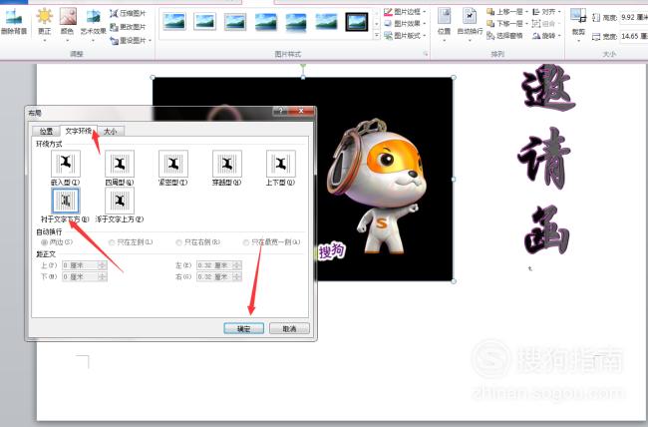Screen dimensions: 648x427
Task: Click 宽度 width value field
Action: (634, 36)
